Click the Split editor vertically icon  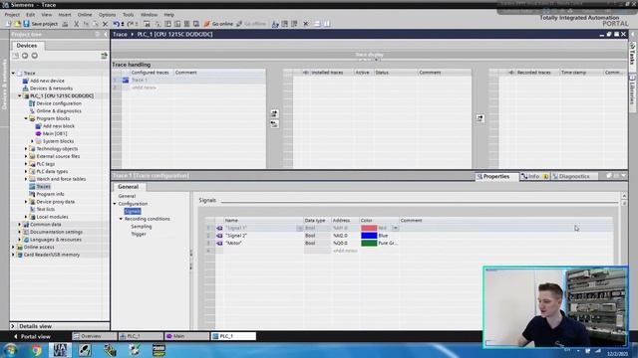tap(327, 24)
